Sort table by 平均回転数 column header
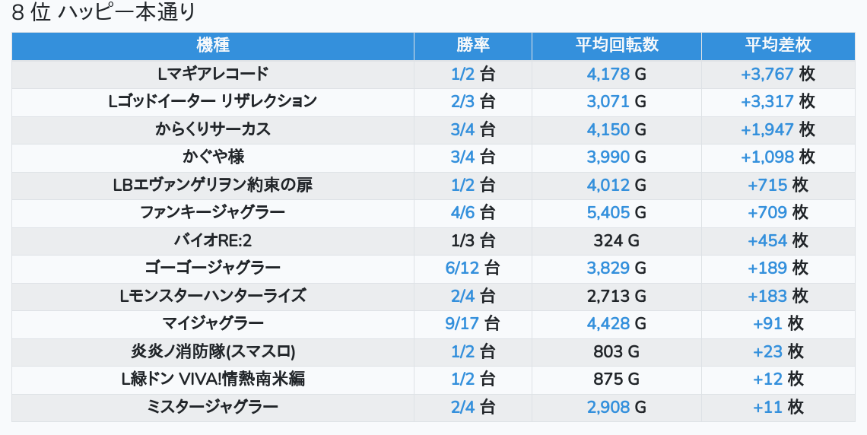 tap(617, 46)
